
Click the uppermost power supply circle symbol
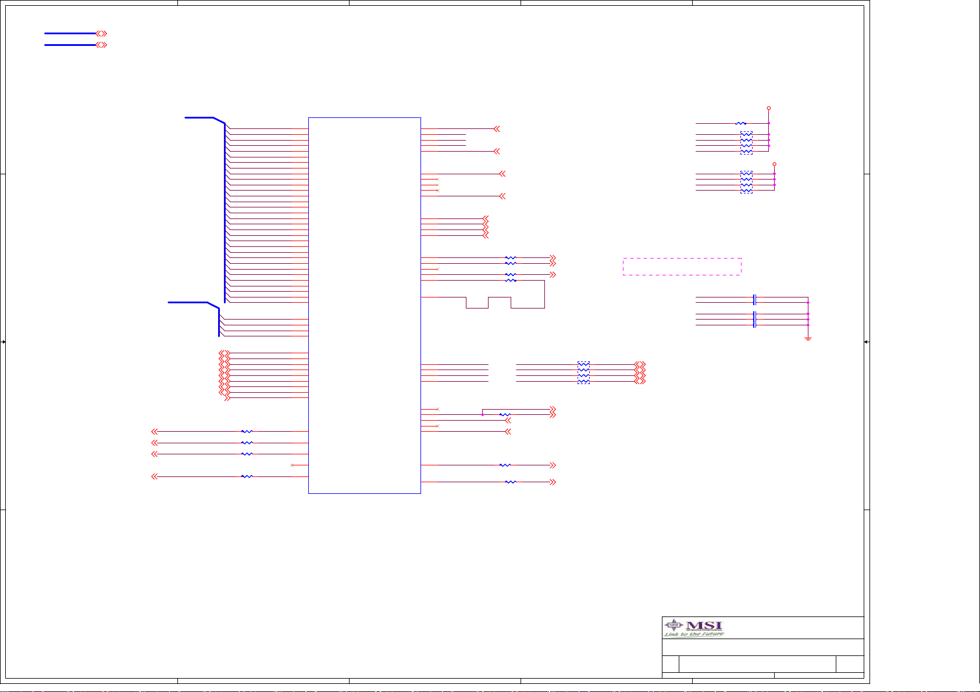pos(769,108)
